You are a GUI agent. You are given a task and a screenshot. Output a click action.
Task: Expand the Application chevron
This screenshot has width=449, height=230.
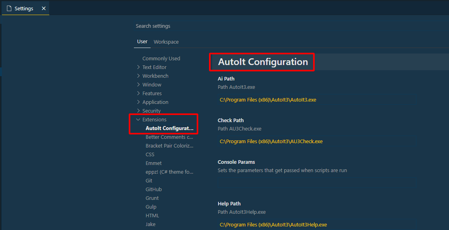(x=138, y=102)
